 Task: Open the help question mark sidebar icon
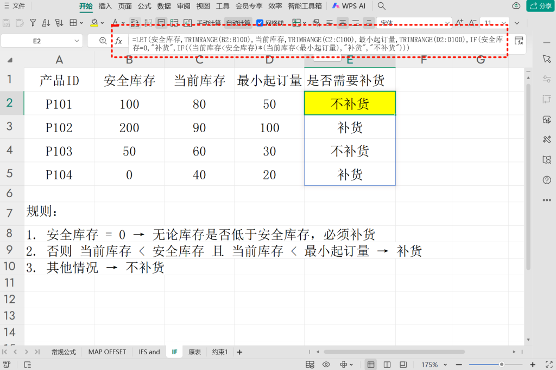[x=547, y=180]
